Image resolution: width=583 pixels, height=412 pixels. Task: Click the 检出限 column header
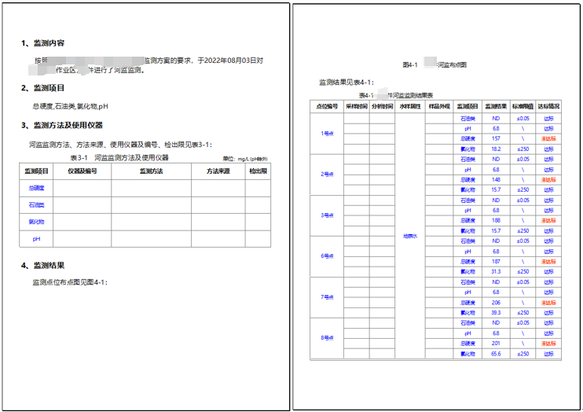pyautogui.click(x=258, y=171)
